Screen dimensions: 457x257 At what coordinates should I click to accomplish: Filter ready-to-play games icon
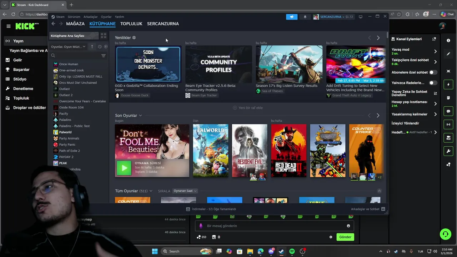(106, 47)
